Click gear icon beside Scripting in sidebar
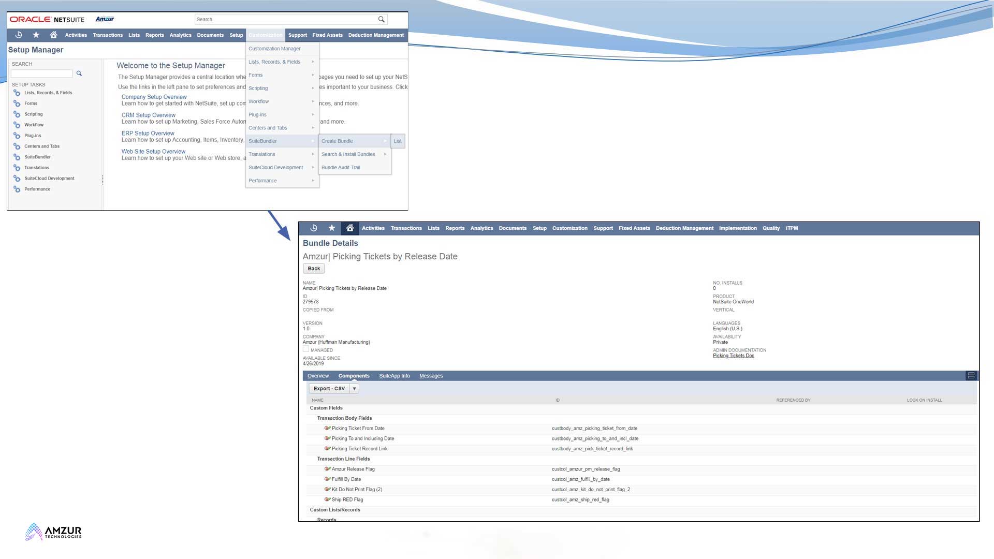Viewport: 994px width, 559px height. pos(17,114)
